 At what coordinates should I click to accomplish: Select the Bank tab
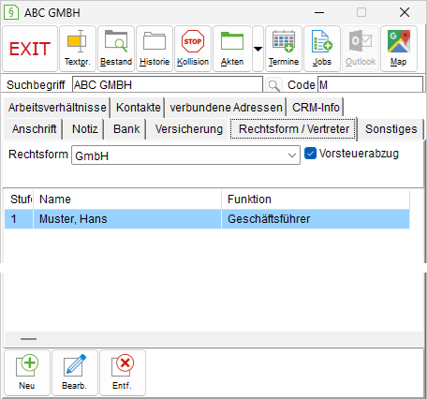[126, 129]
